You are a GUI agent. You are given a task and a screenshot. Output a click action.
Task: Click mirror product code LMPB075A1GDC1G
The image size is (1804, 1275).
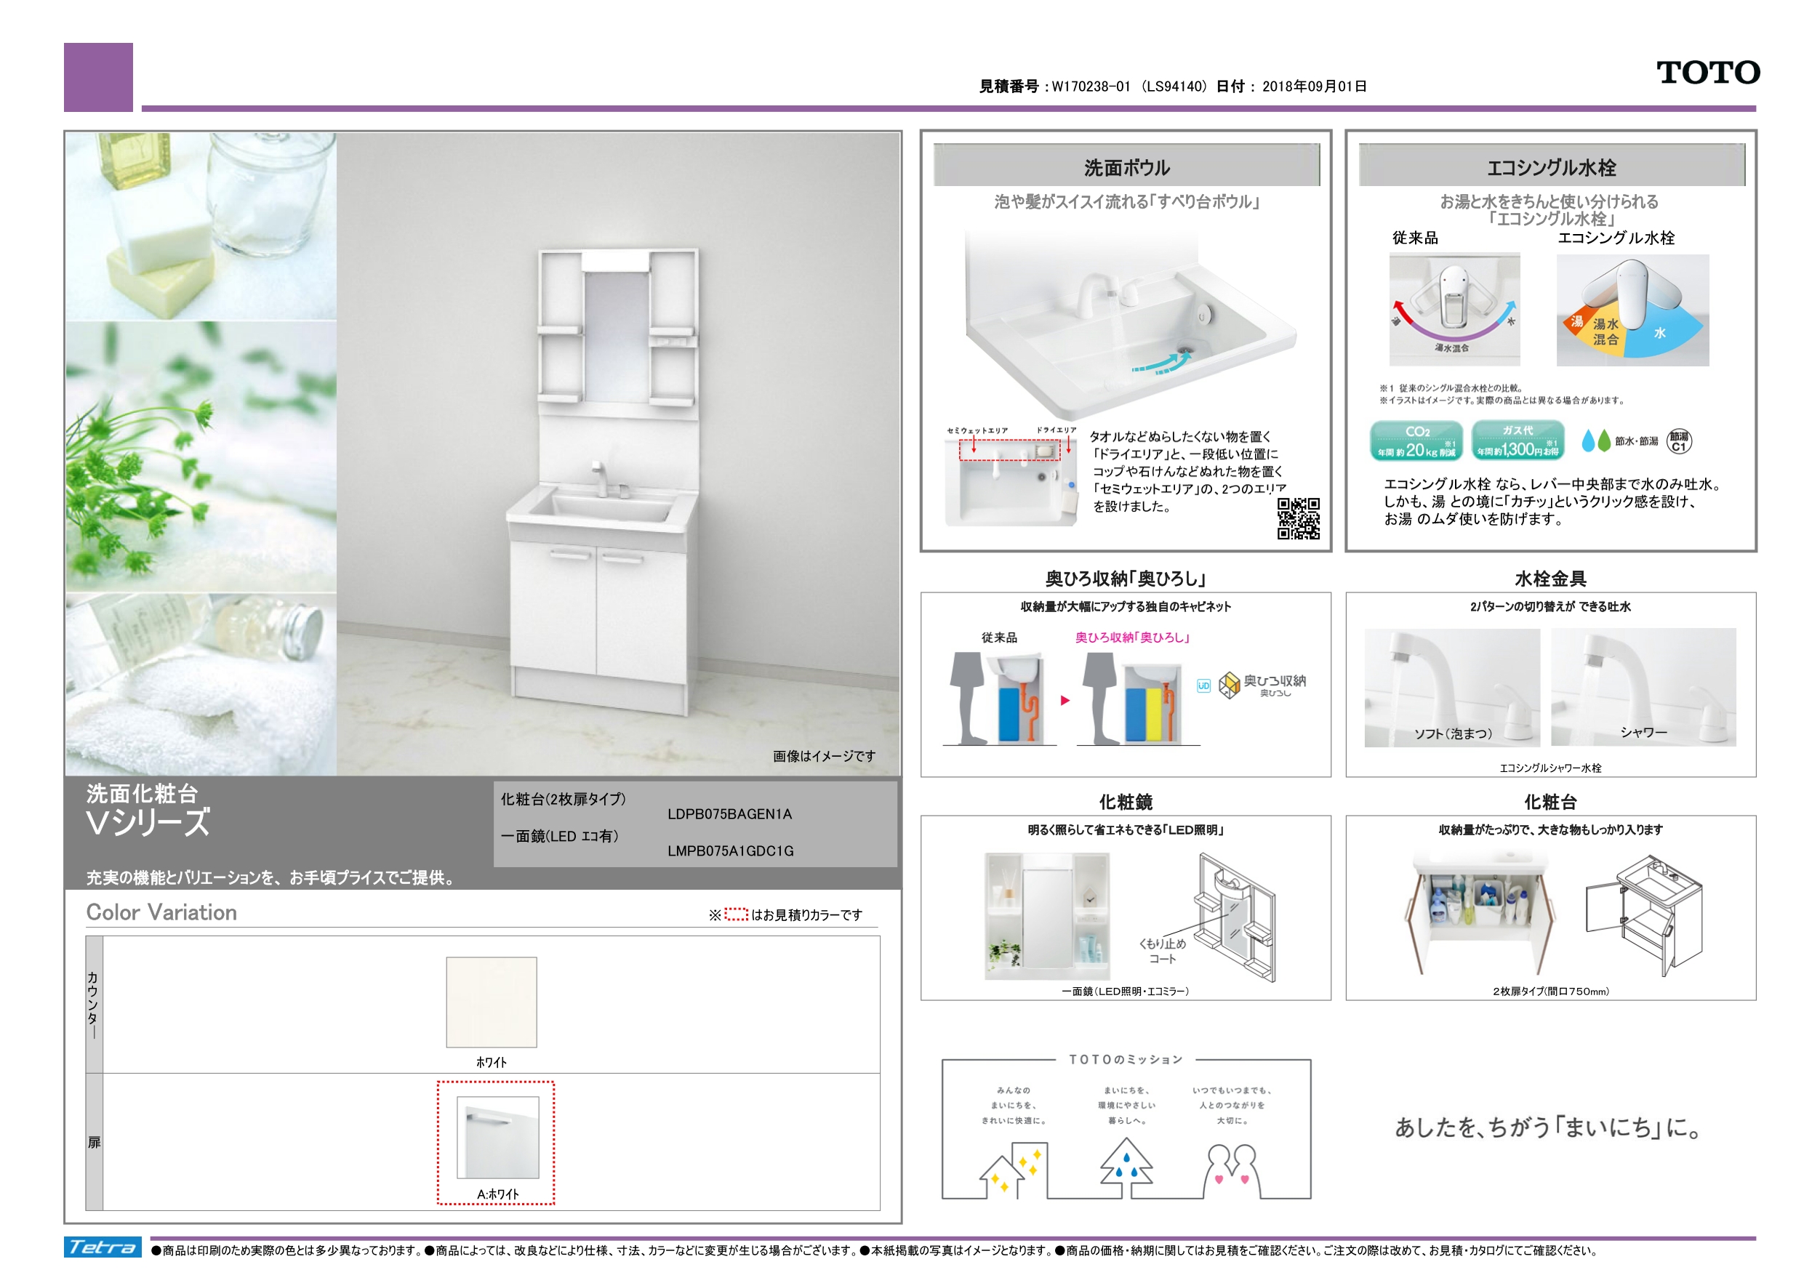(x=730, y=850)
